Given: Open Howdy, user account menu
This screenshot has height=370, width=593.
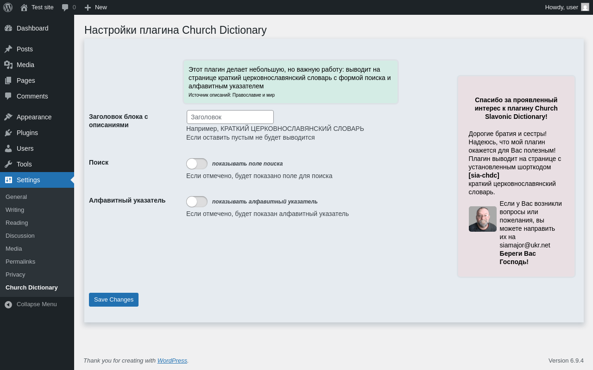Looking at the screenshot, I should click(566, 7).
